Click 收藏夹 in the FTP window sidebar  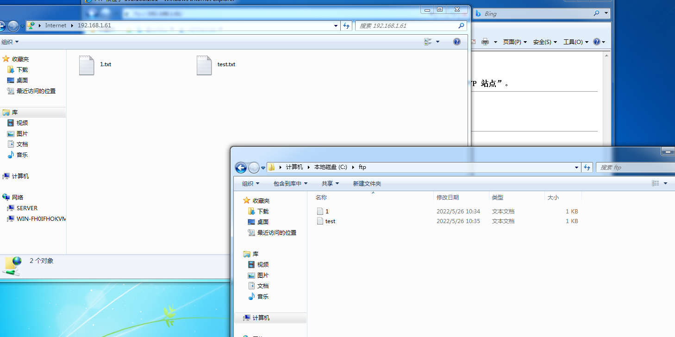tap(16, 59)
